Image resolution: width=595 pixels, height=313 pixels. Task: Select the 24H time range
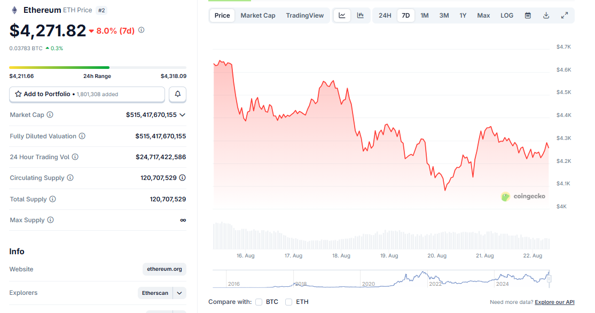(x=385, y=15)
